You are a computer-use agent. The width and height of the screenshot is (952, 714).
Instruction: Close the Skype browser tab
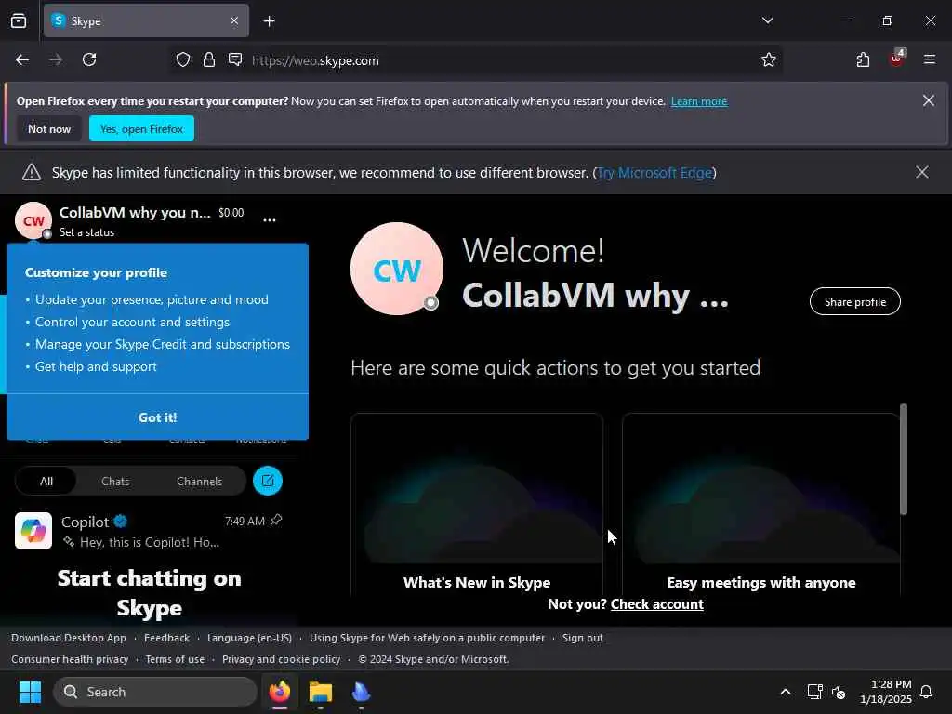pos(234,21)
